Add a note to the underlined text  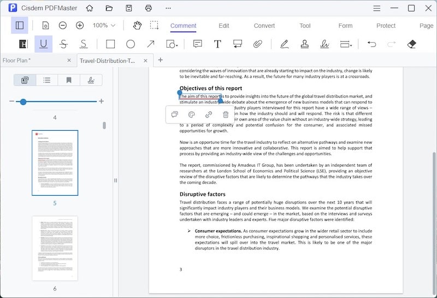pos(175,114)
